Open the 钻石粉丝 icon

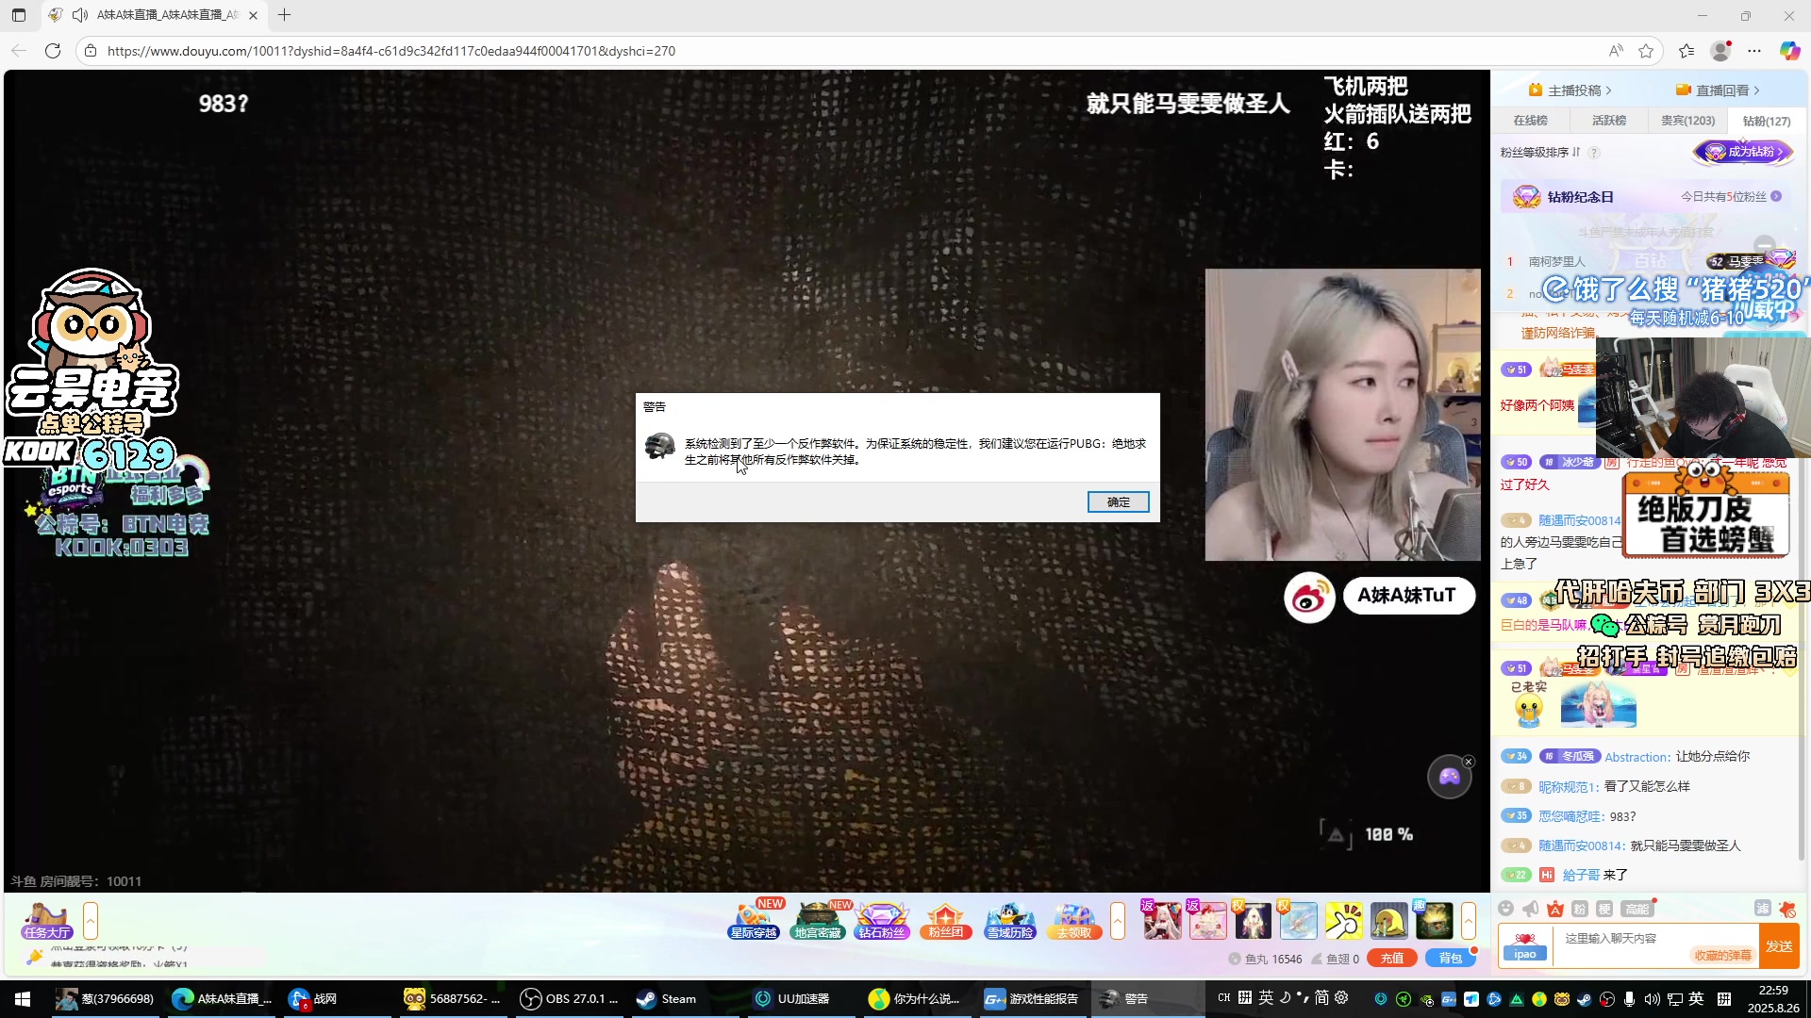click(x=882, y=920)
